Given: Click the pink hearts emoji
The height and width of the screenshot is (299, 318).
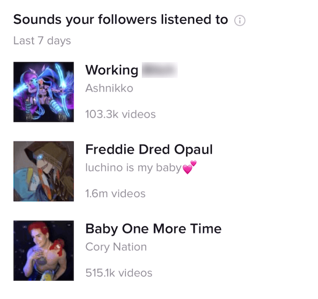Looking at the screenshot, I should 189,167.
